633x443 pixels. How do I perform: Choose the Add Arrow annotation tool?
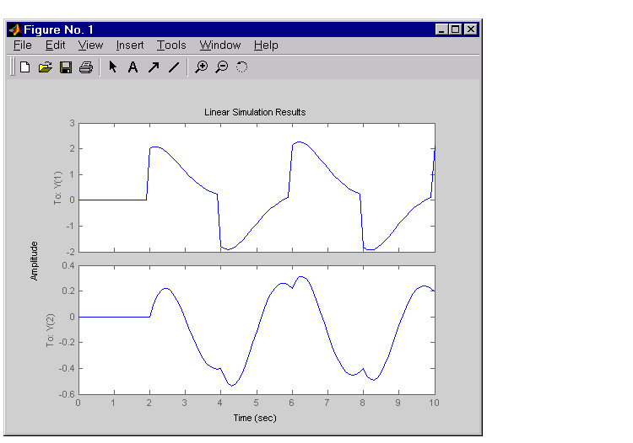[x=153, y=67]
